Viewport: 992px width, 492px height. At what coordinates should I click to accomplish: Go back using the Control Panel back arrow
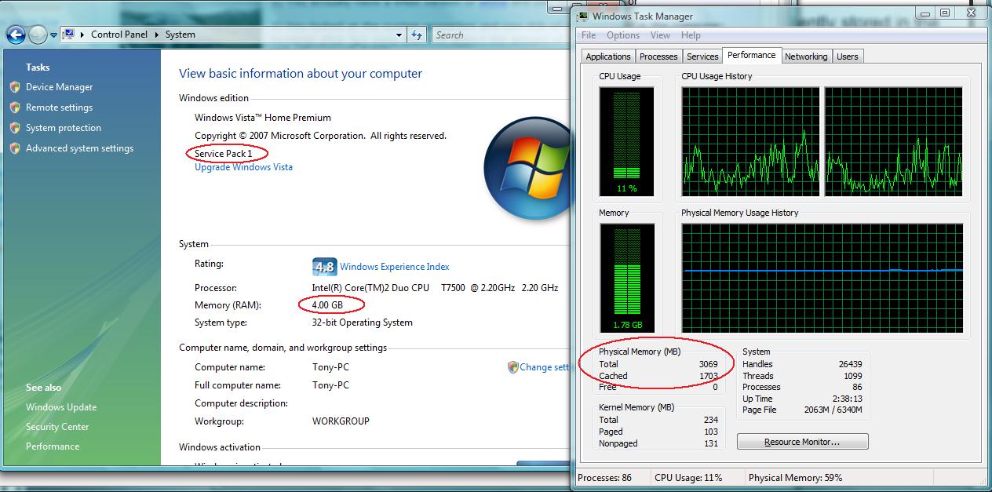pyautogui.click(x=16, y=35)
